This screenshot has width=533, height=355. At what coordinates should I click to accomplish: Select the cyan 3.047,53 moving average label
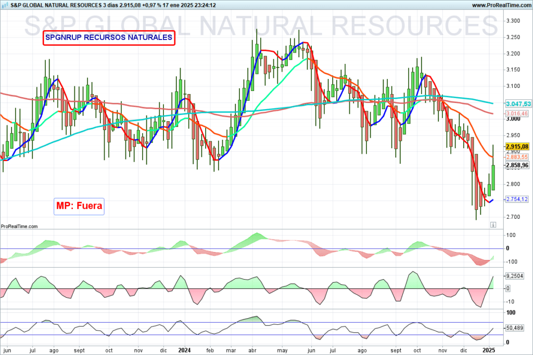(517, 104)
